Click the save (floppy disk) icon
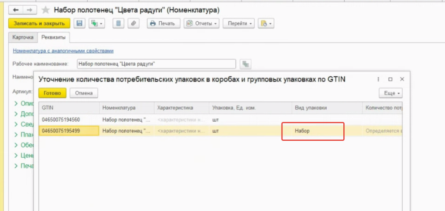 (x=80, y=23)
